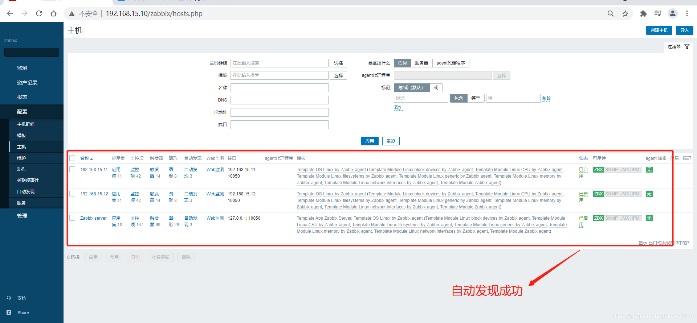Click the browser forward arrow
This screenshot has height=323, width=697.
click(24, 13)
